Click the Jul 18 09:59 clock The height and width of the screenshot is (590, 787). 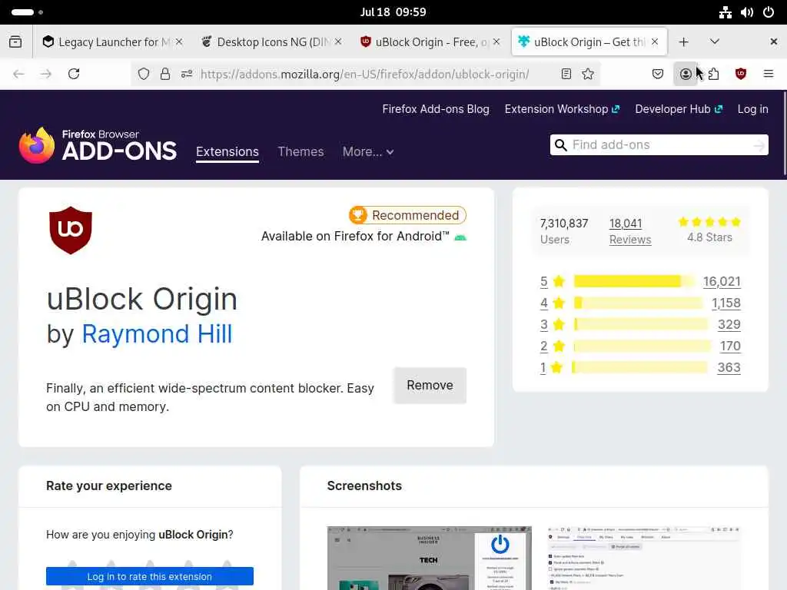(393, 12)
